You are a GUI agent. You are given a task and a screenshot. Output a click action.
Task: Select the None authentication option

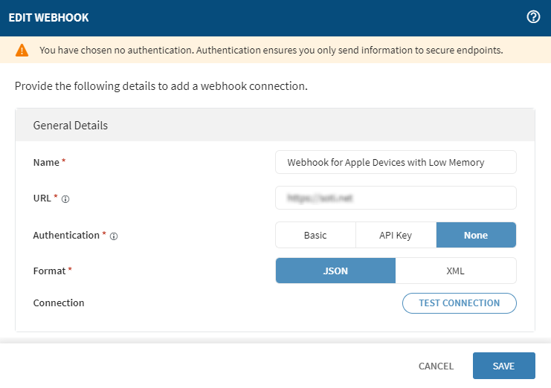[x=476, y=235]
